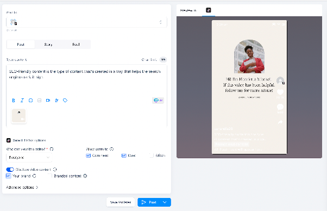Expand the Advanced options section
The height and width of the screenshot is (211, 327).
tap(22, 187)
